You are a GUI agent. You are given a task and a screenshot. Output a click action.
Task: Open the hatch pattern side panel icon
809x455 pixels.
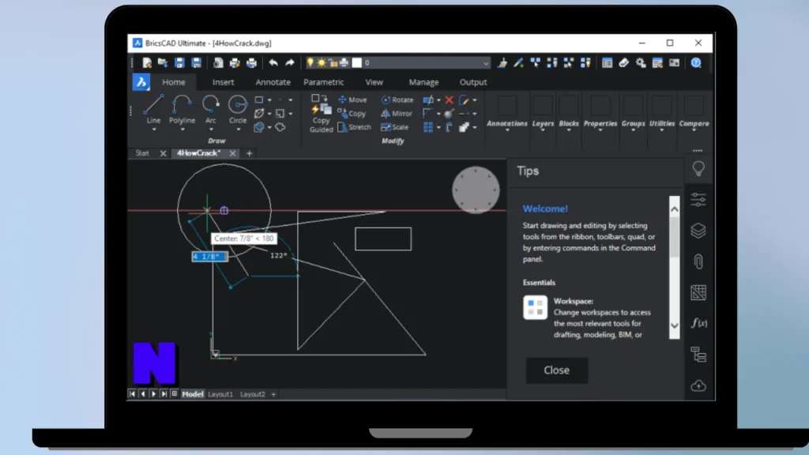click(x=698, y=292)
